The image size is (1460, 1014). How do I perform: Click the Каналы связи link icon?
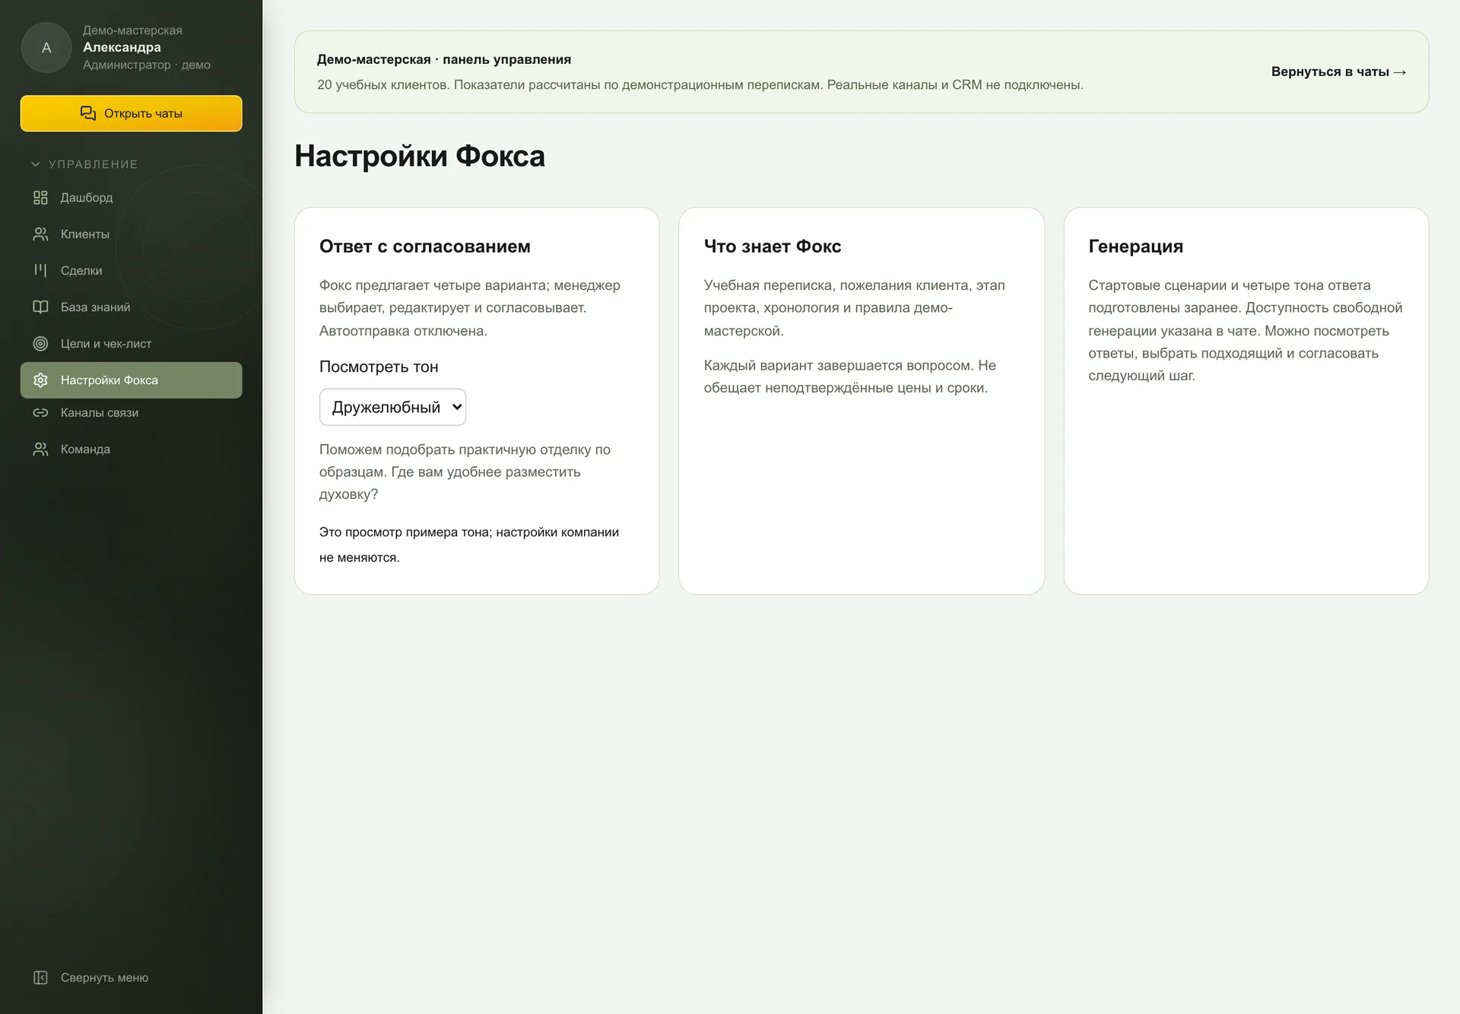coord(40,413)
